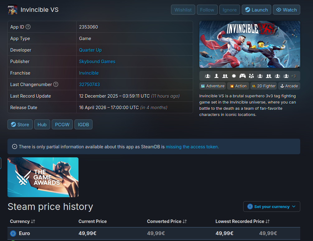
Task: Click the family sharing group icon
Action: (251, 76)
